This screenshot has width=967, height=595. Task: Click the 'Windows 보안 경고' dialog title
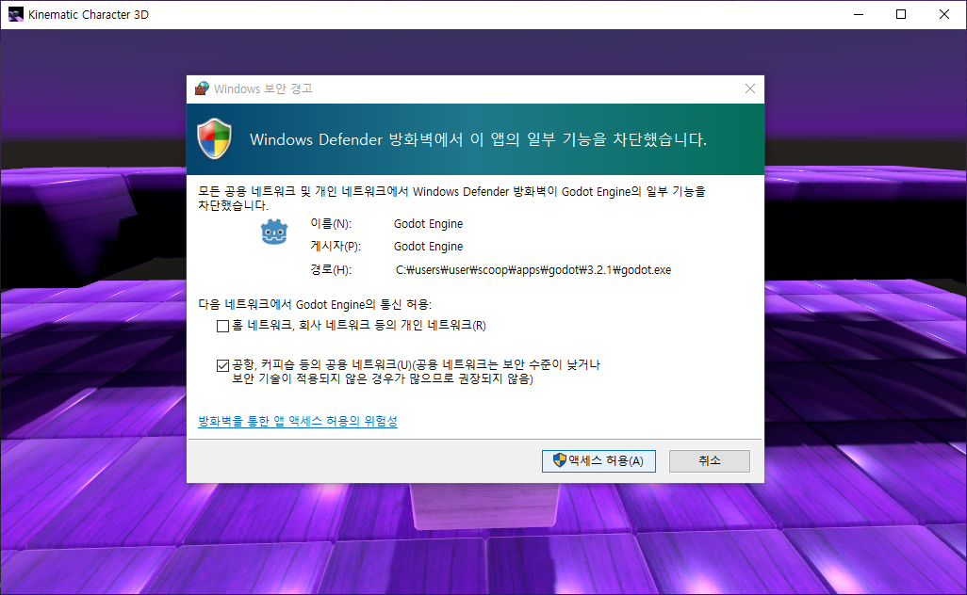263,88
